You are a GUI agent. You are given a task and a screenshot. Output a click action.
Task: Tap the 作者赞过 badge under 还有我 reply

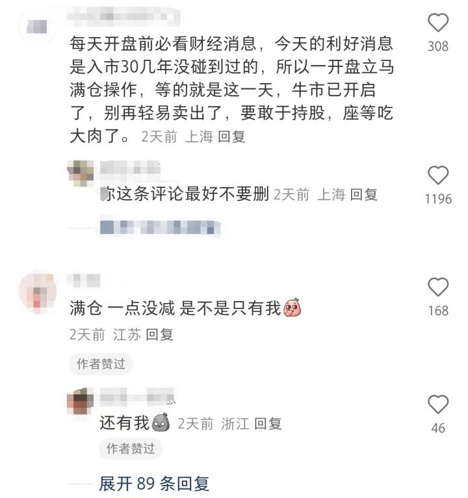(x=131, y=449)
